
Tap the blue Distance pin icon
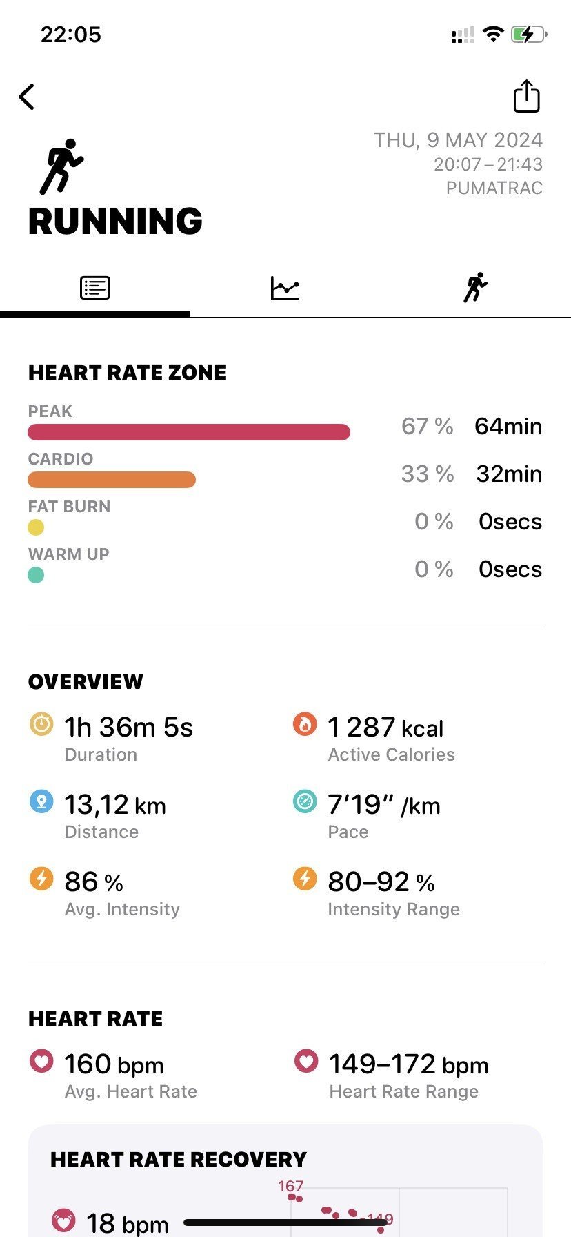pos(41,801)
